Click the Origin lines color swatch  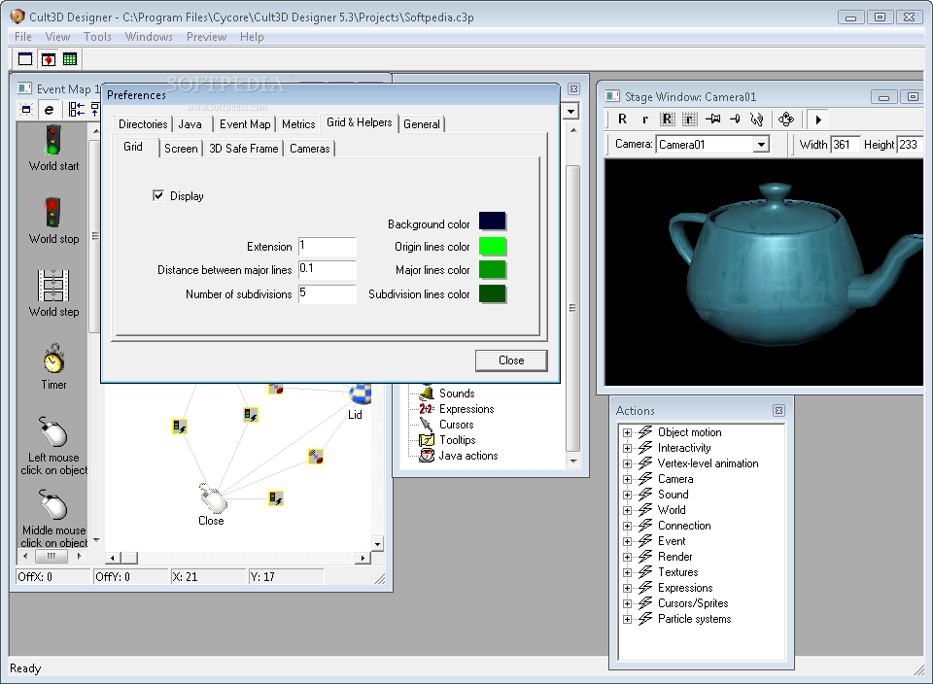pyautogui.click(x=493, y=247)
